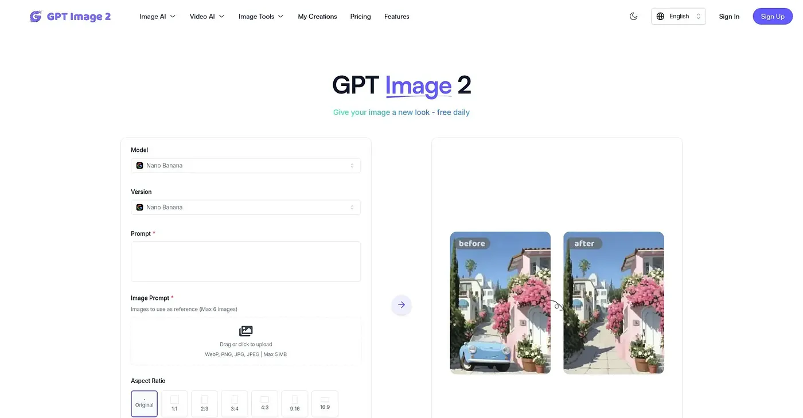The width and height of the screenshot is (803, 418).
Task: Click 'WebP, PNG, JPG, JPEG | Max 5 MB' text
Action: tap(245, 354)
